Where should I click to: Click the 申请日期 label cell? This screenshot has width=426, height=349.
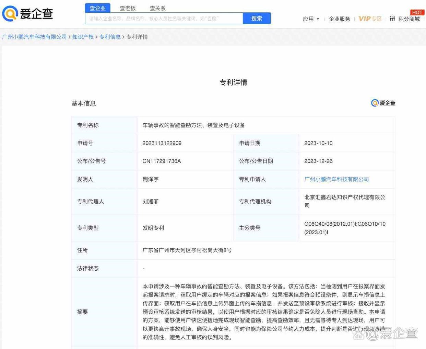(x=266, y=143)
